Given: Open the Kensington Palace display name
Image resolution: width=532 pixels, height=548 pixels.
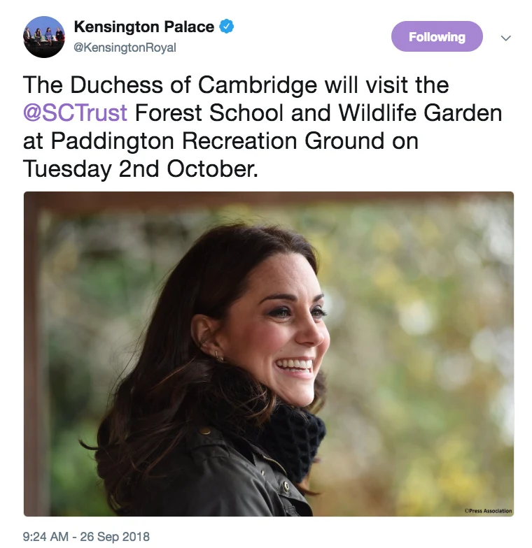Looking at the screenshot, I should (x=143, y=27).
